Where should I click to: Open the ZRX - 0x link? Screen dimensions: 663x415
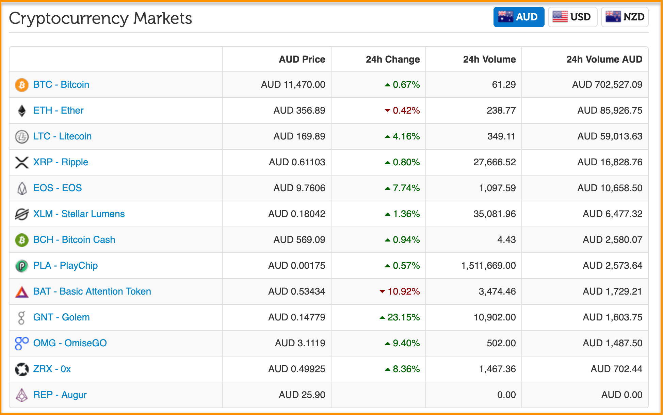52,369
